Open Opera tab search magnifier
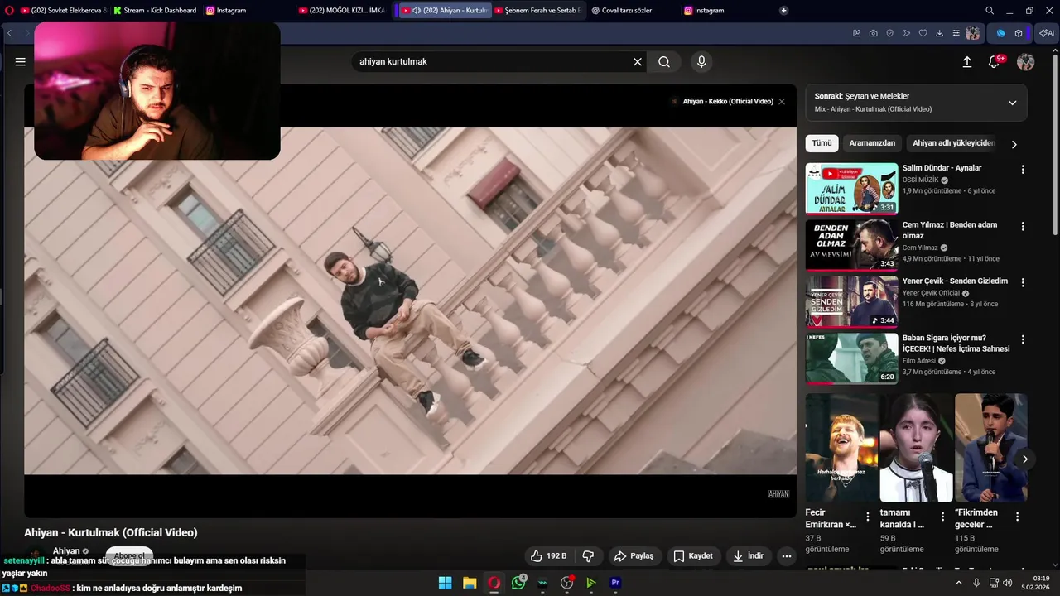The image size is (1060, 596). 990,11
